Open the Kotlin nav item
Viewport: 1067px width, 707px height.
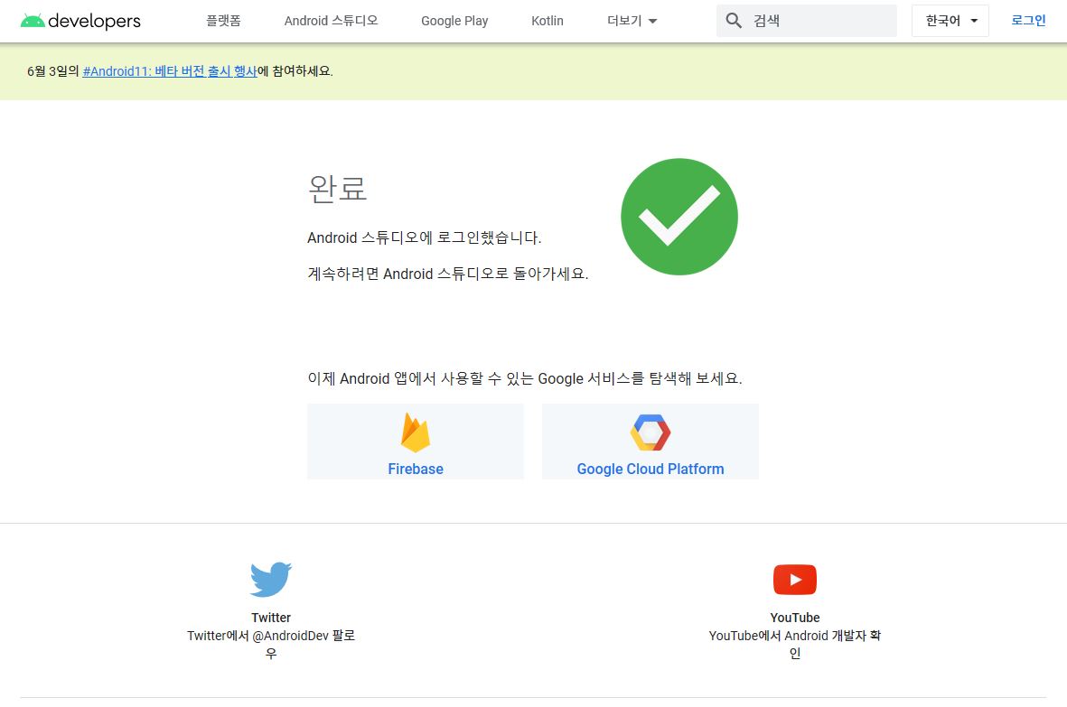548,21
